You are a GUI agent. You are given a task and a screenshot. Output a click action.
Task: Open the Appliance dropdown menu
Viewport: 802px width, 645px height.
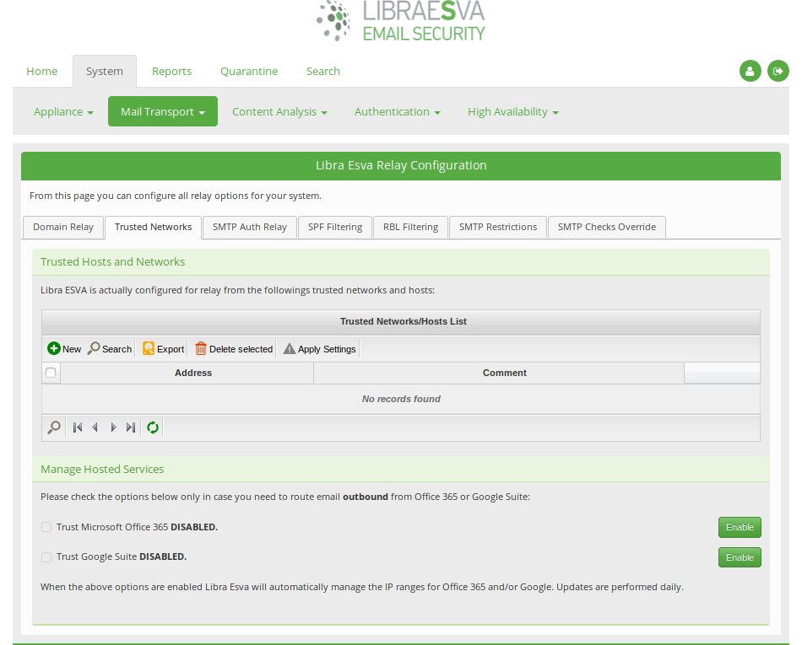[x=63, y=111]
